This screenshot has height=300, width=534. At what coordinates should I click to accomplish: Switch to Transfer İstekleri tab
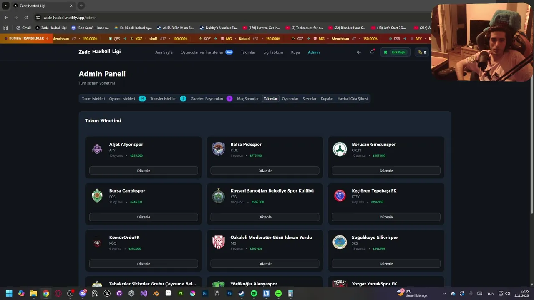point(168,99)
